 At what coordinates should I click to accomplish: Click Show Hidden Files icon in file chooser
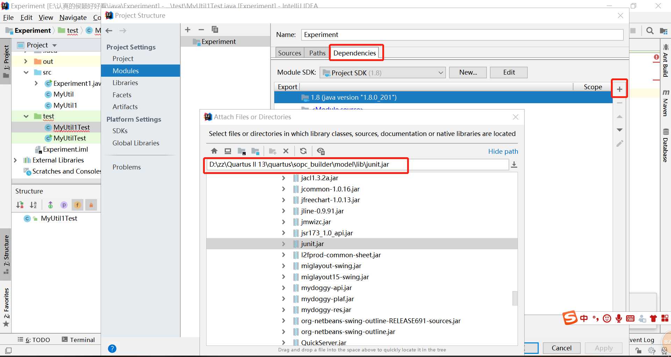321,151
